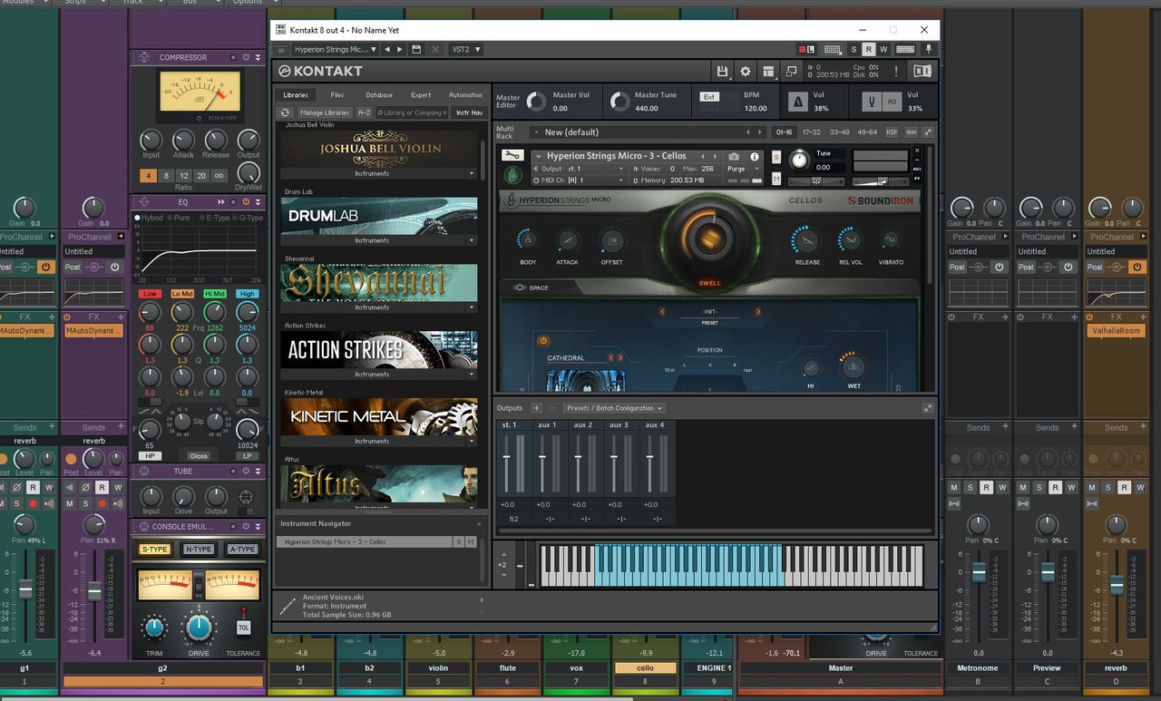Viewport: 1161px width, 701px height.
Task: Open the Purge dropdown on Cellos instrument
Action: 740,169
